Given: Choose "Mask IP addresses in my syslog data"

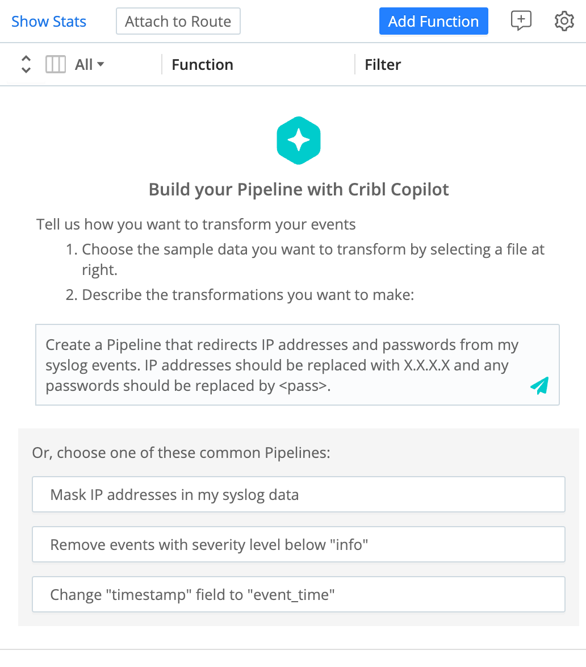Looking at the screenshot, I should click(299, 494).
